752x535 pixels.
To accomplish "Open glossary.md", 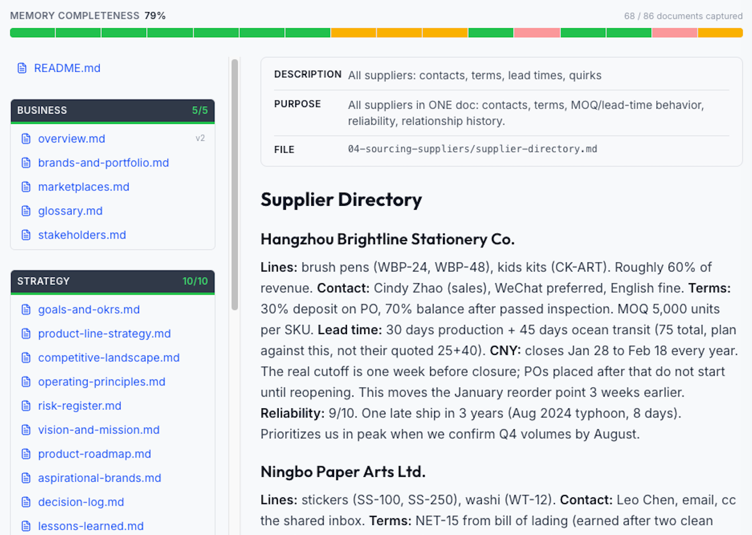I will [70, 211].
